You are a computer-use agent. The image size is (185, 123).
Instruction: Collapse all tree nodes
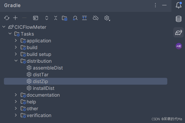(x=56, y=18)
